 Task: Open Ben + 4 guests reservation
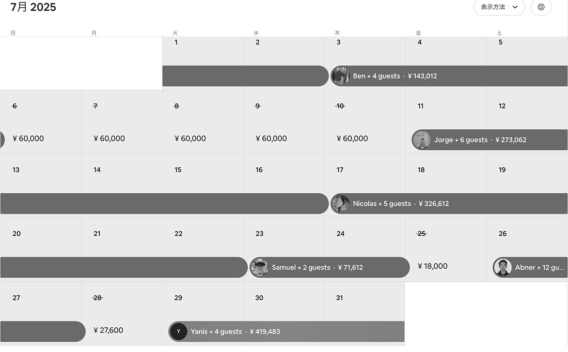click(x=449, y=76)
